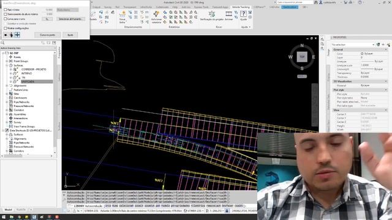Toggle the Mostrar configurações checkbox

[x=6, y=28]
